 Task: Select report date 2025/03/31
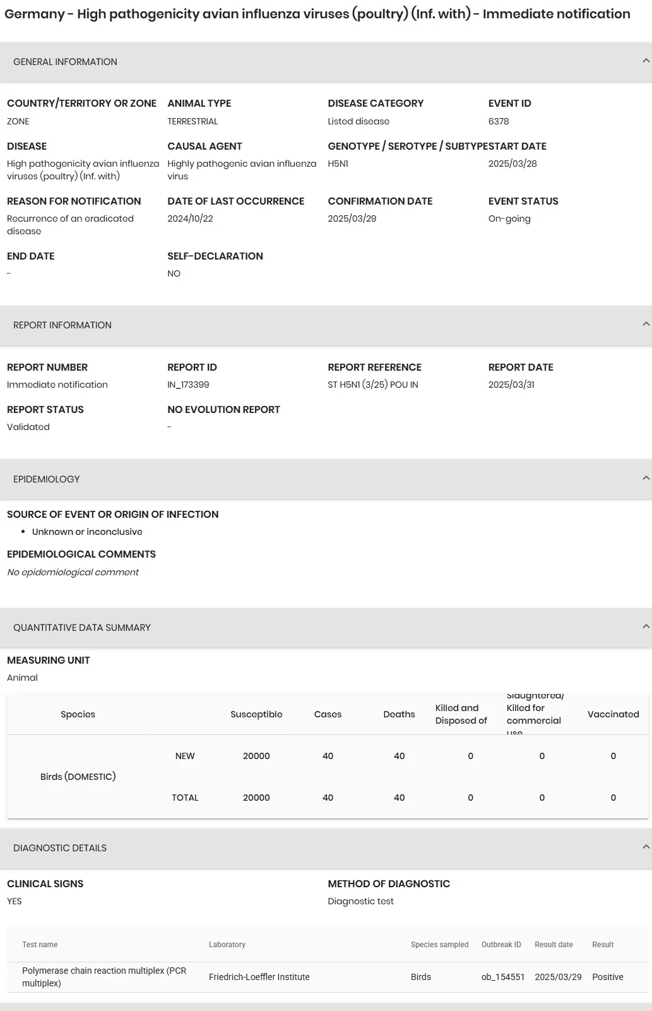click(511, 385)
